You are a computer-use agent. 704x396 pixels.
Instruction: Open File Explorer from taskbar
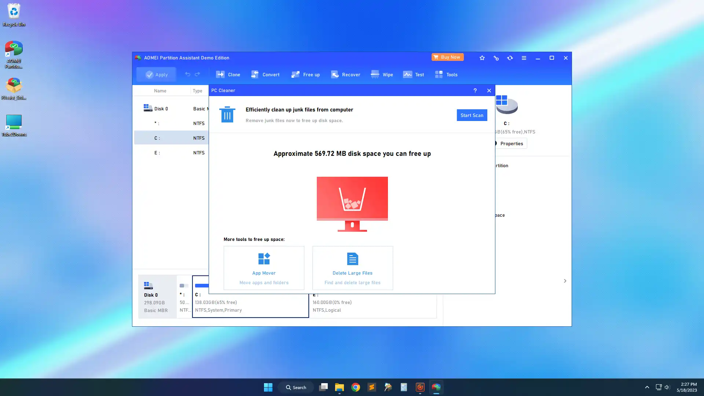point(339,387)
